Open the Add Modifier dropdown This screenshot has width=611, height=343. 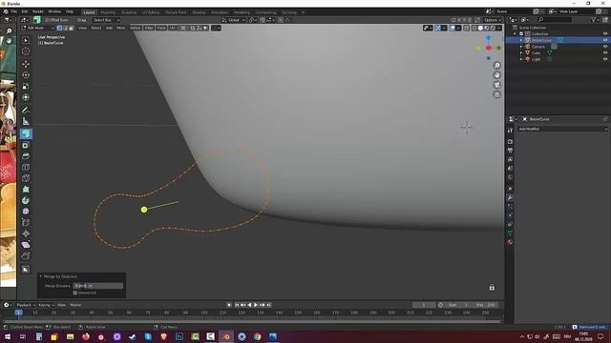[562, 129]
